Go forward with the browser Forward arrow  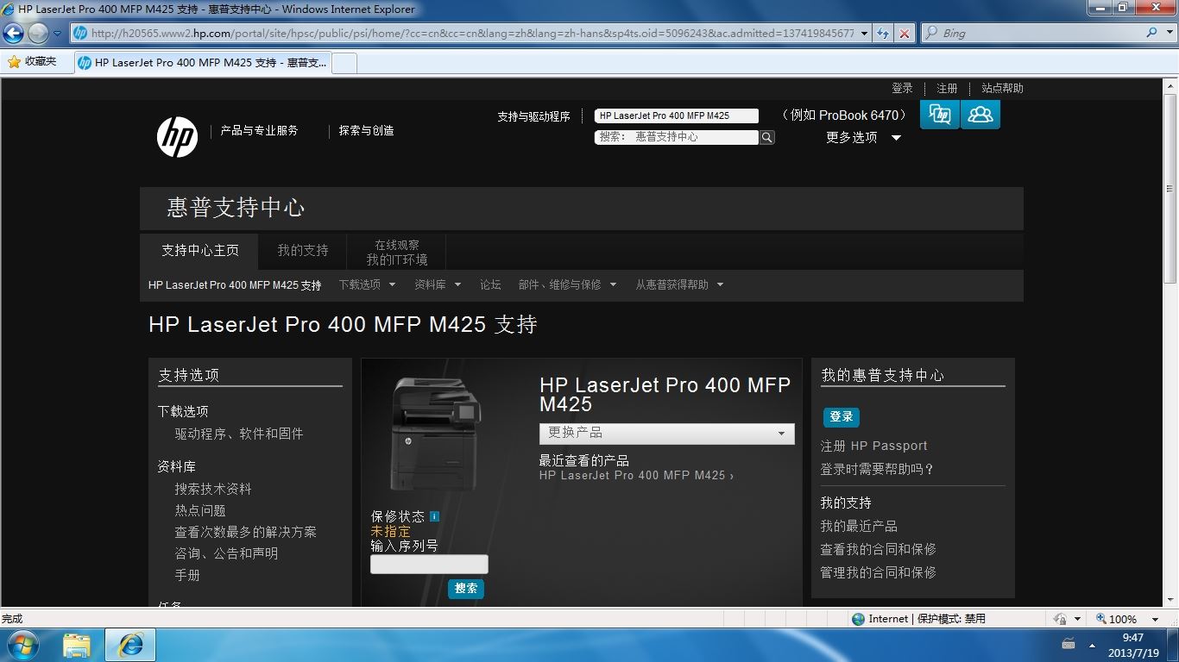tap(37, 34)
